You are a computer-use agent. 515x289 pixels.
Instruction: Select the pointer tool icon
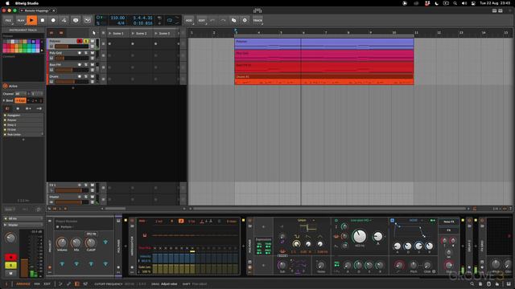click(94, 33)
